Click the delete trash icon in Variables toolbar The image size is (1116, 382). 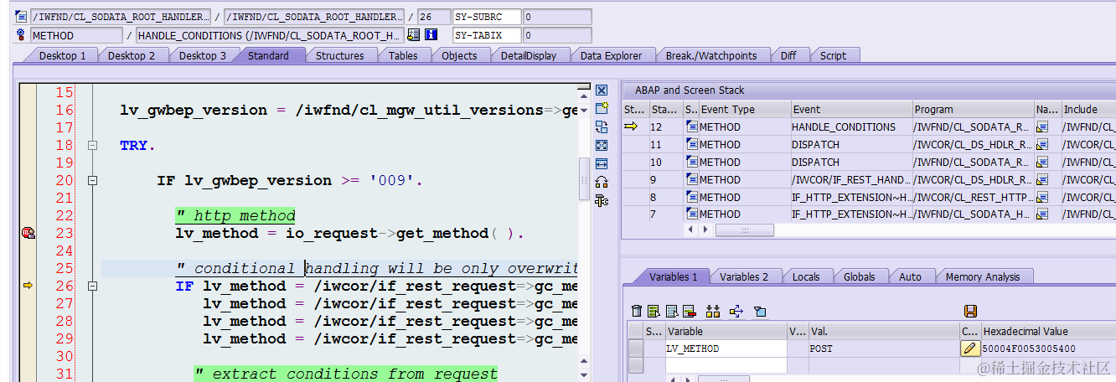[x=637, y=311]
